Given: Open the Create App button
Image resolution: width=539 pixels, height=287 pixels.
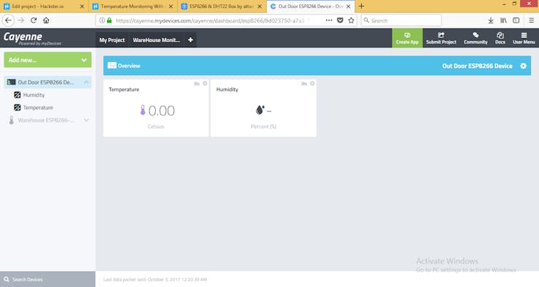Looking at the screenshot, I should [407, 38].
